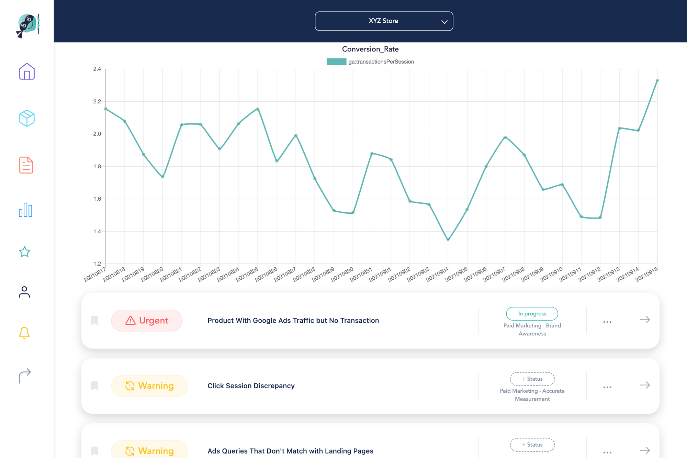Click the star/favorites icon in sidebar

point(24,251)
